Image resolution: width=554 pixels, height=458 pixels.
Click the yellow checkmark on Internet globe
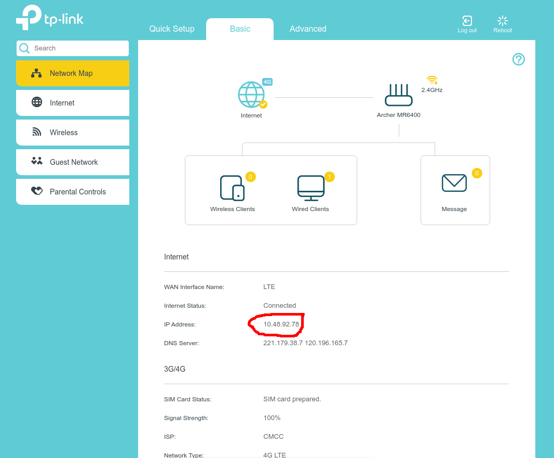[x=263, y=104]
